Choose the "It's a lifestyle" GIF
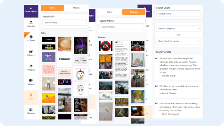 point(49,47)
